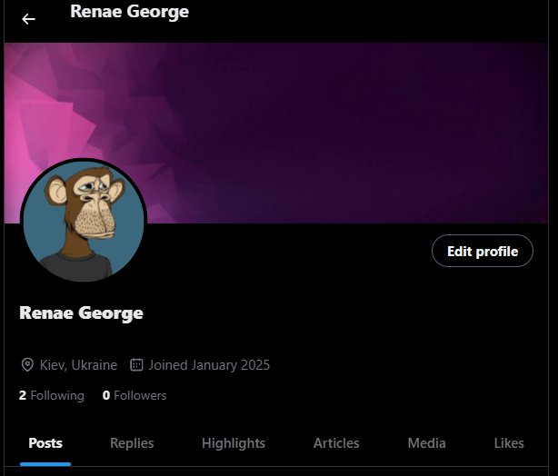This screenshot has width=558, height=476.
Task: Click the Renae George profile display name
Action: coord(82,313)
